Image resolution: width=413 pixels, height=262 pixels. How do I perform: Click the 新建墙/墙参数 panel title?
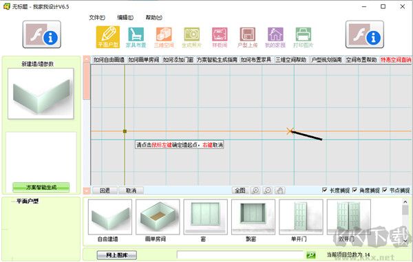click(38, 64)
